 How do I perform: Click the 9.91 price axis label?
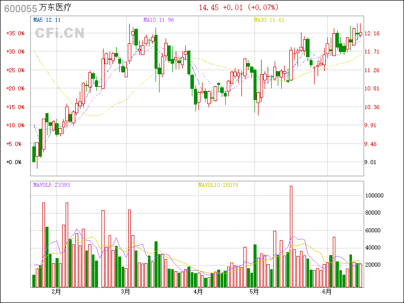tap(370, 125)
